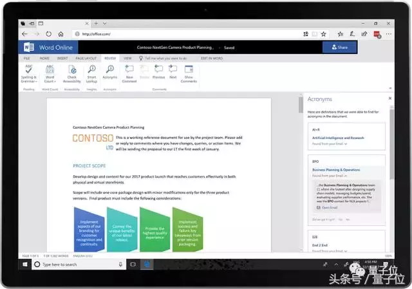Open browser Settings and more menu
This screenshot has width=412, height=289.
click(x=389, y=34)
